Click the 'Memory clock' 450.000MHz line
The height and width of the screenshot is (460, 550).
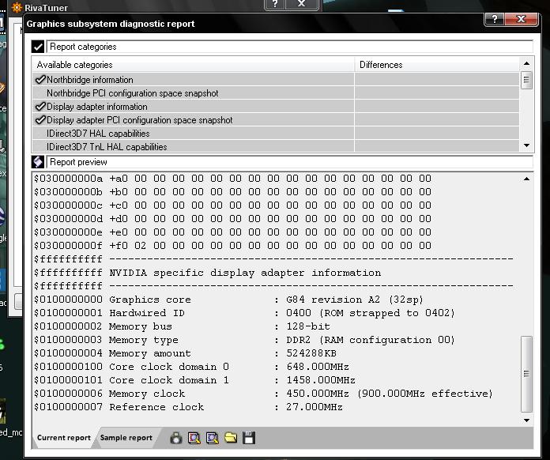click(x=263, y=394)
